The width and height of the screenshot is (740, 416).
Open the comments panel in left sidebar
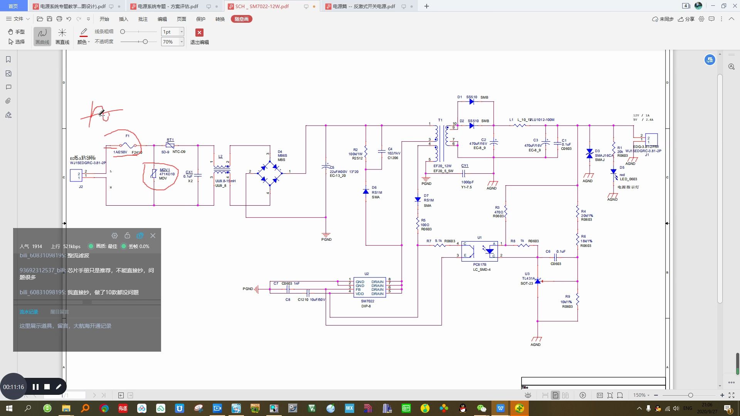point(8,87)
